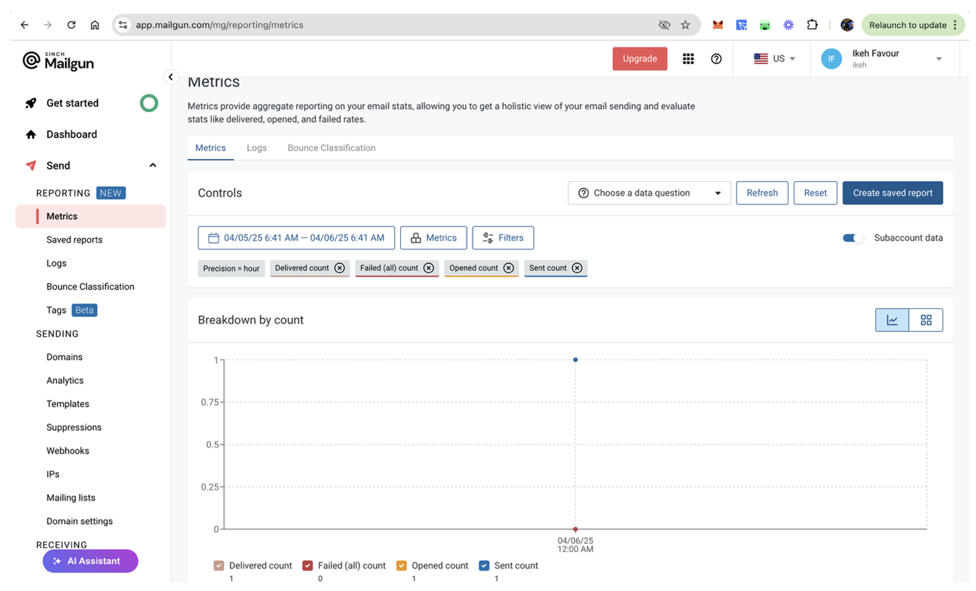
Task: Open the US region selector
Action: tap(775, 59)
